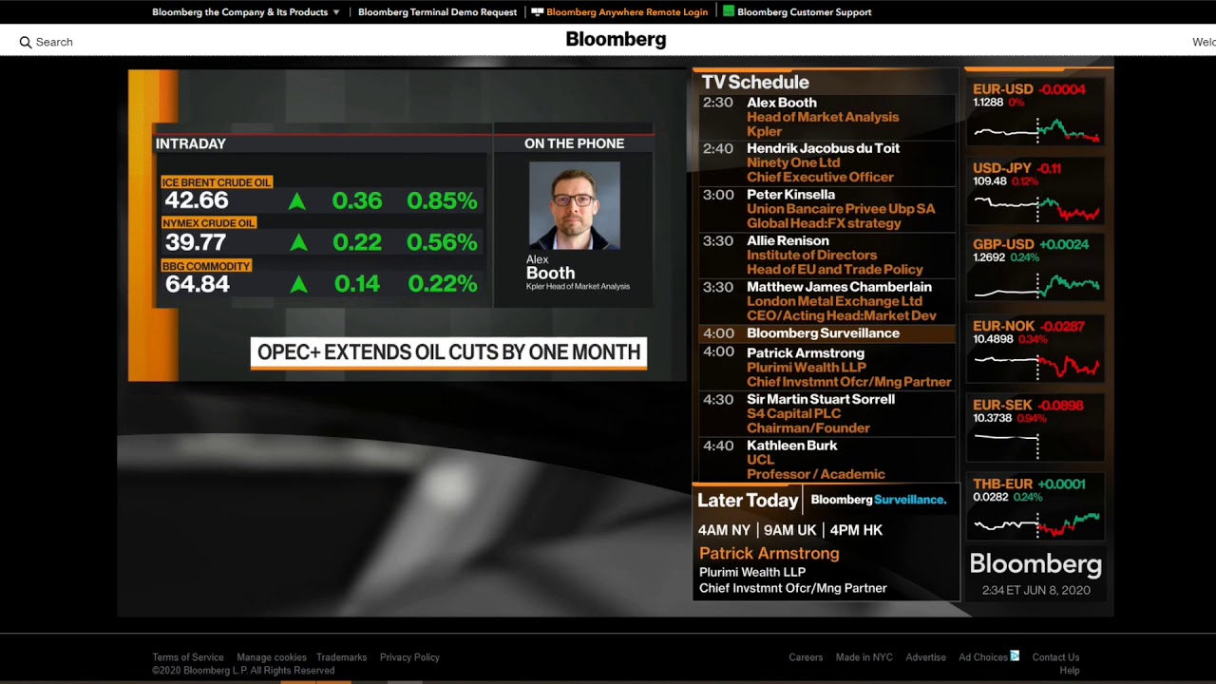The image size is (1216, 684).
Task: Select Kathleen Burk schedule entry
Action: point(827,460)
